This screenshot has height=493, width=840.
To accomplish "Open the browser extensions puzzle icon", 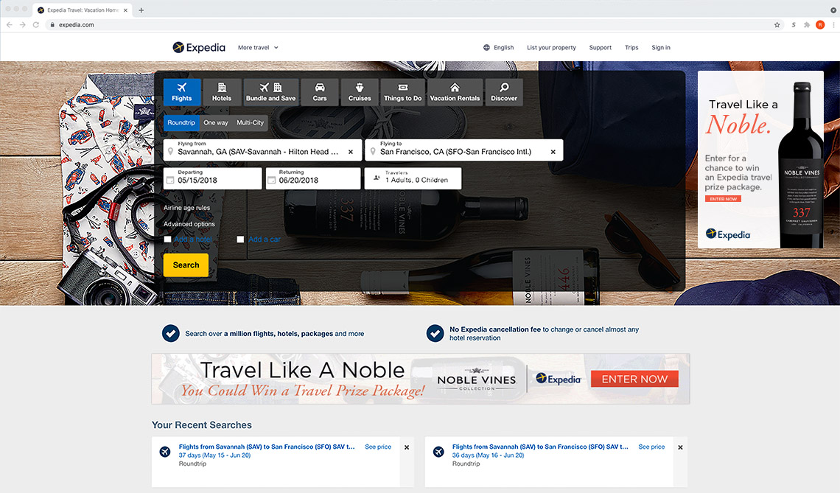I will tap(807, 24).
